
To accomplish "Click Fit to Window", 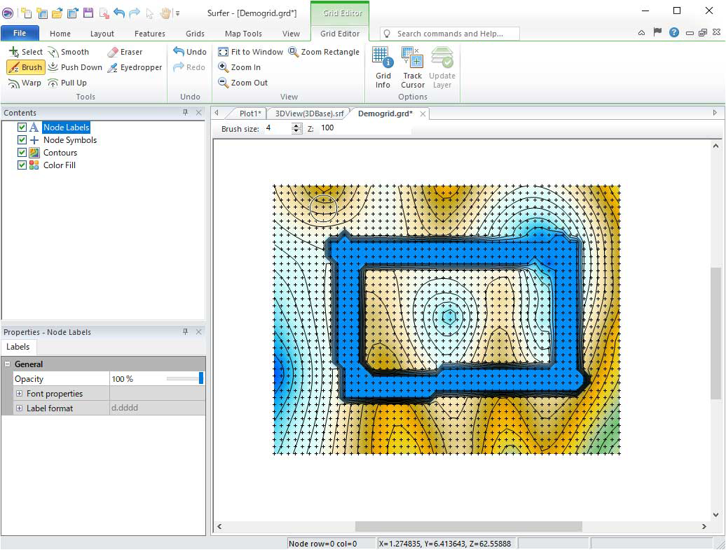I will (251, 52).
